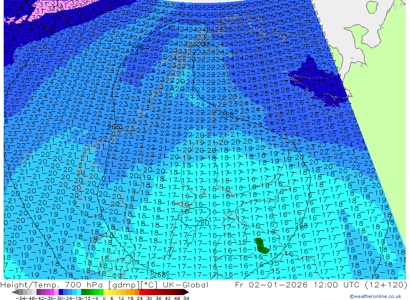
Task: Pick the bright red swatch above 24 in the legend
Action: tap(141, 292)
